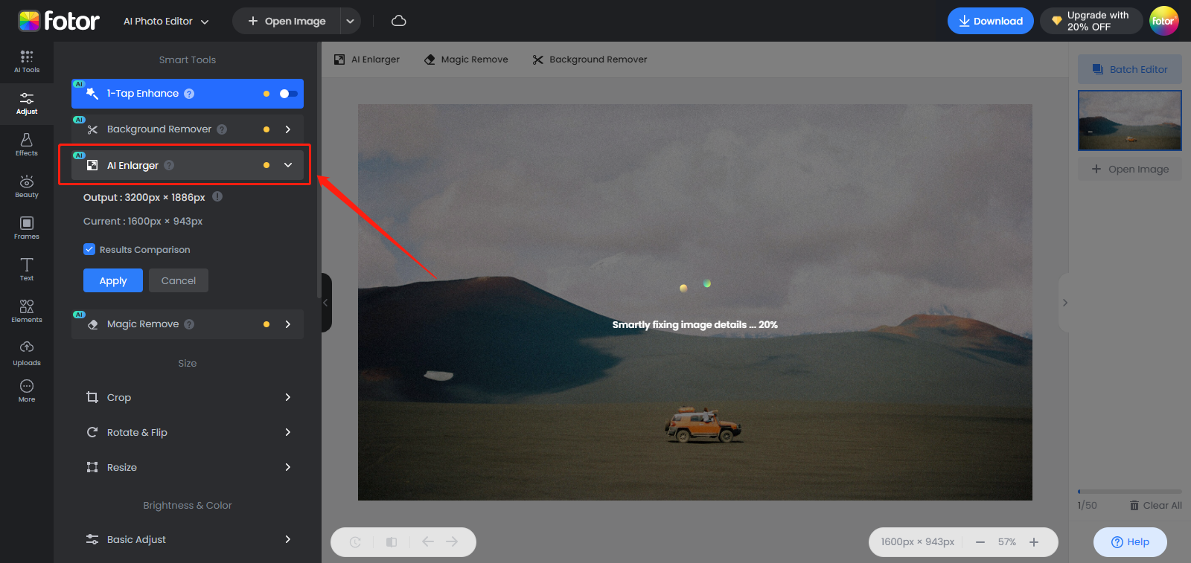Open the AI Photo Editor dropdown

pyautogui.click(x=166, y=22)
